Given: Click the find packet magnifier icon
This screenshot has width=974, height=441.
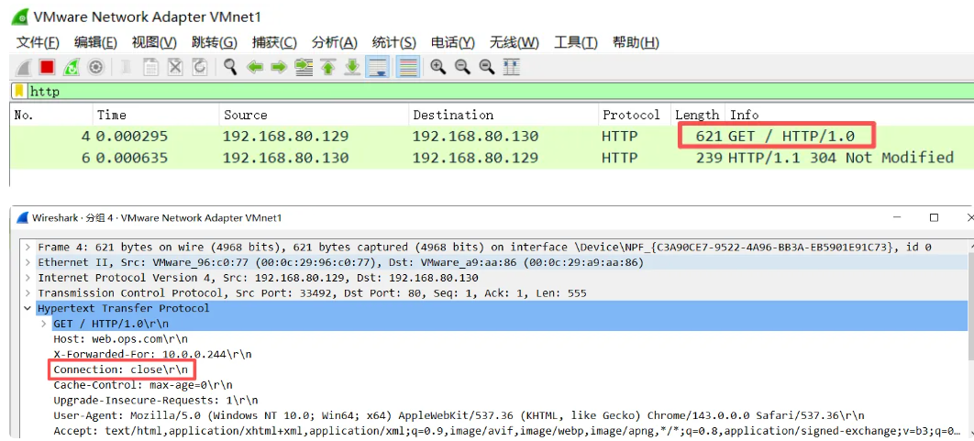Looking at the screenshot, I should (230, 67).
